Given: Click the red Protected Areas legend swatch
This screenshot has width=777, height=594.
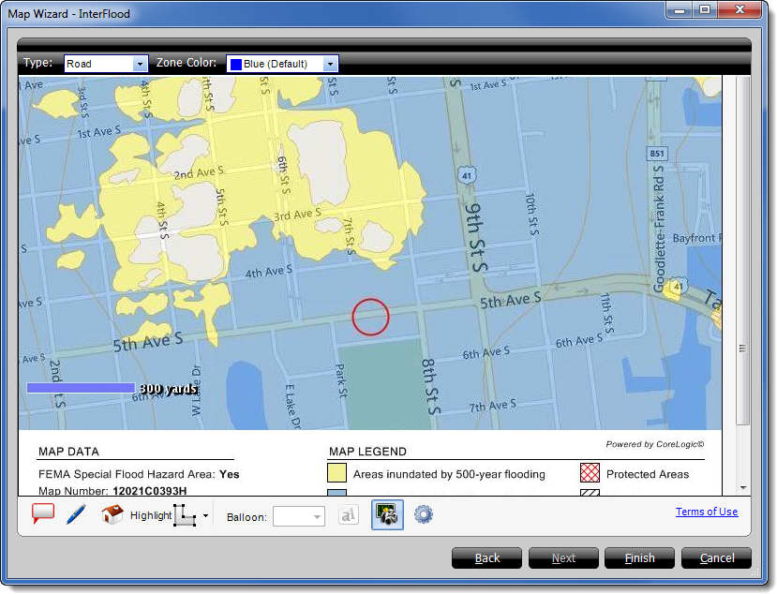Looking at the screenshot, I should coord(590,473).
